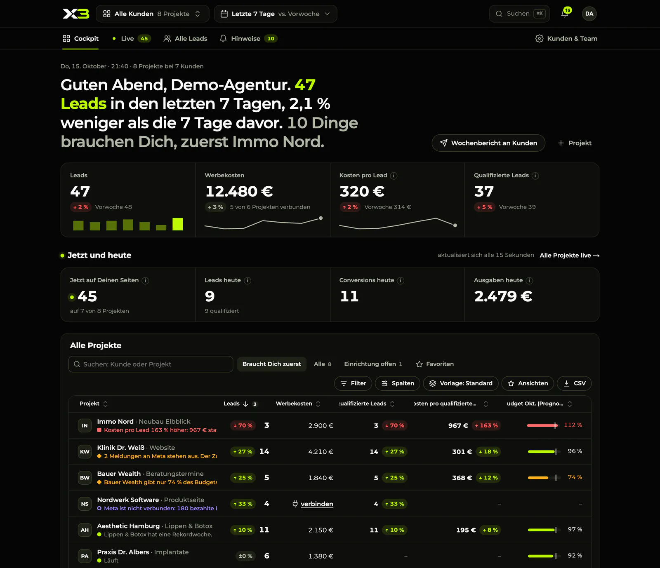Switch to the Live tab
Screen dimensions: 660x568
131,38
